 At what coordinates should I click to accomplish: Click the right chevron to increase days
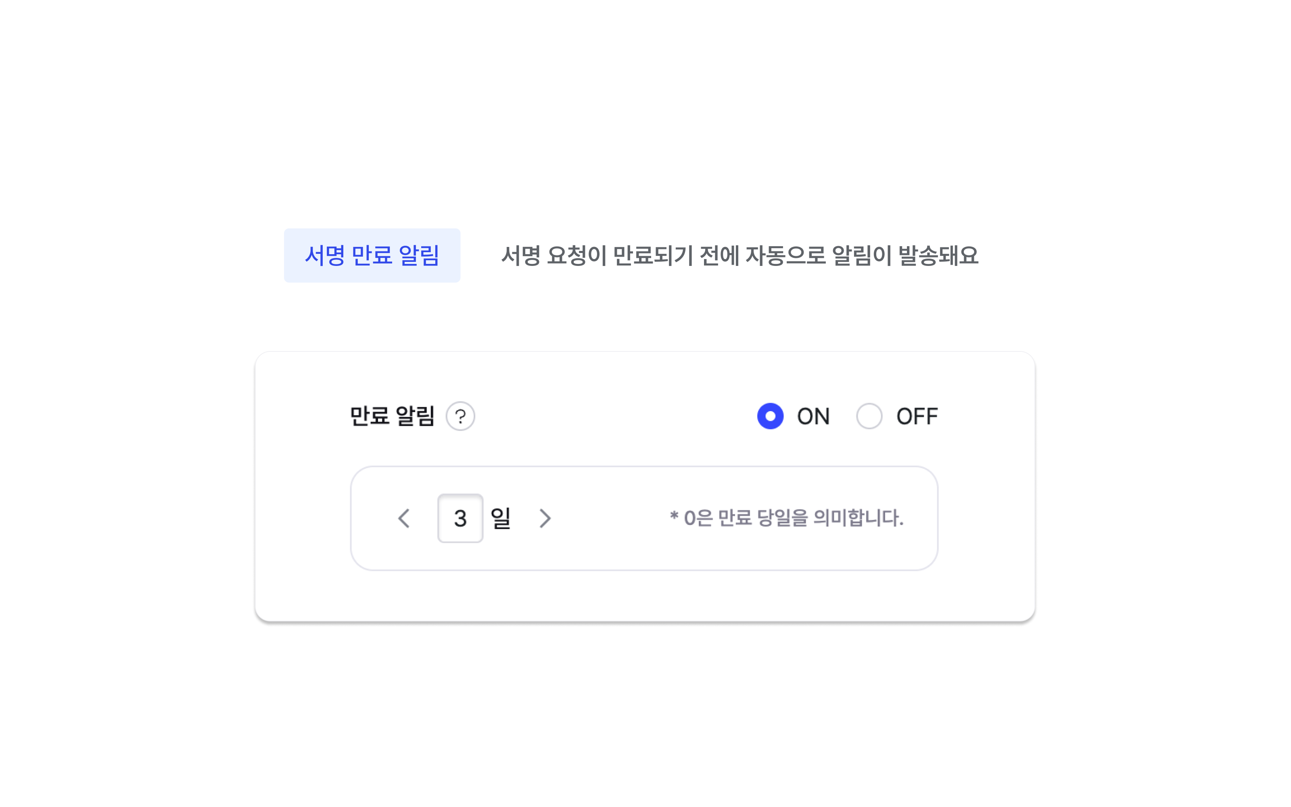pyautogui.click(x=545, y=518)
